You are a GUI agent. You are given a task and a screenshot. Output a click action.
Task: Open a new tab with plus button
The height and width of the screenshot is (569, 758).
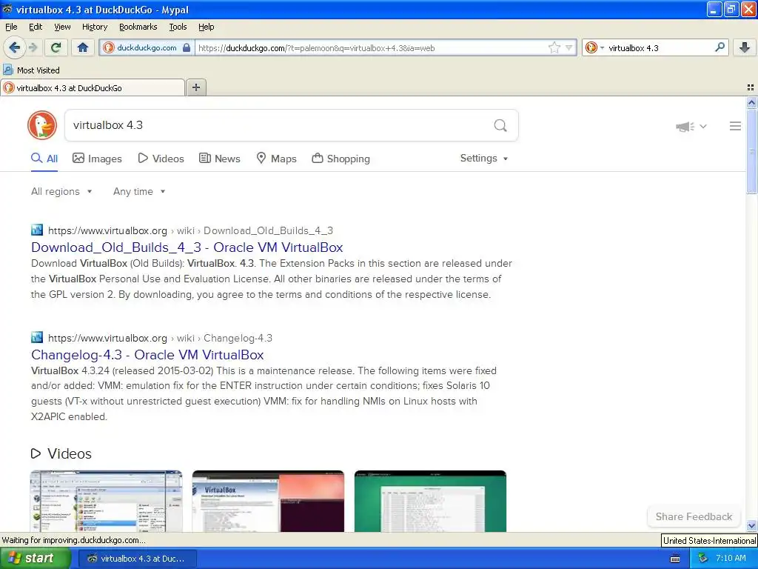click(x=195, y=87)
